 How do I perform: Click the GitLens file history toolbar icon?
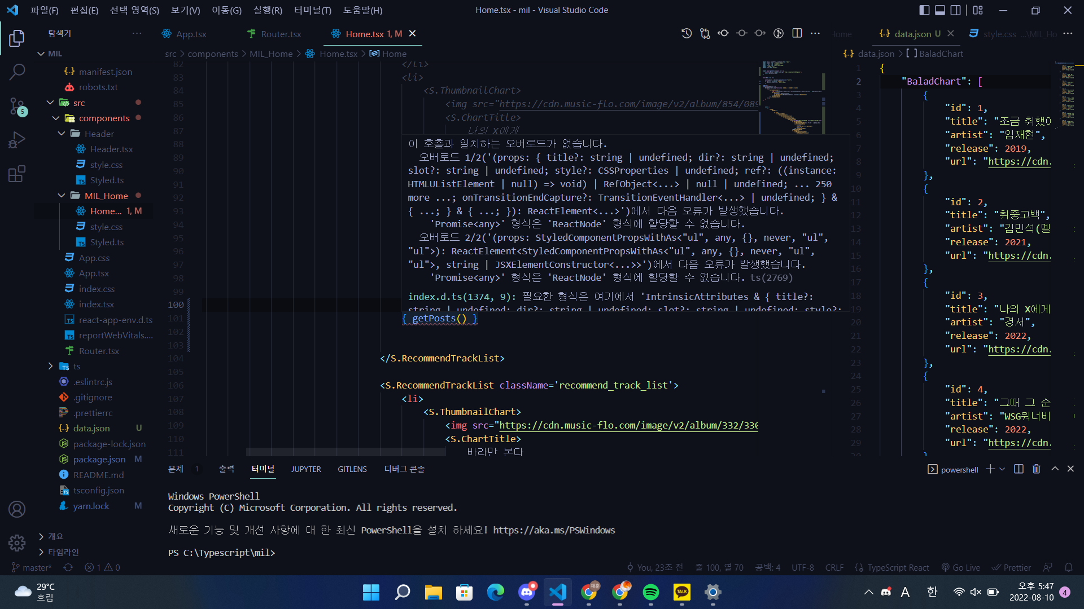(687, 33)
